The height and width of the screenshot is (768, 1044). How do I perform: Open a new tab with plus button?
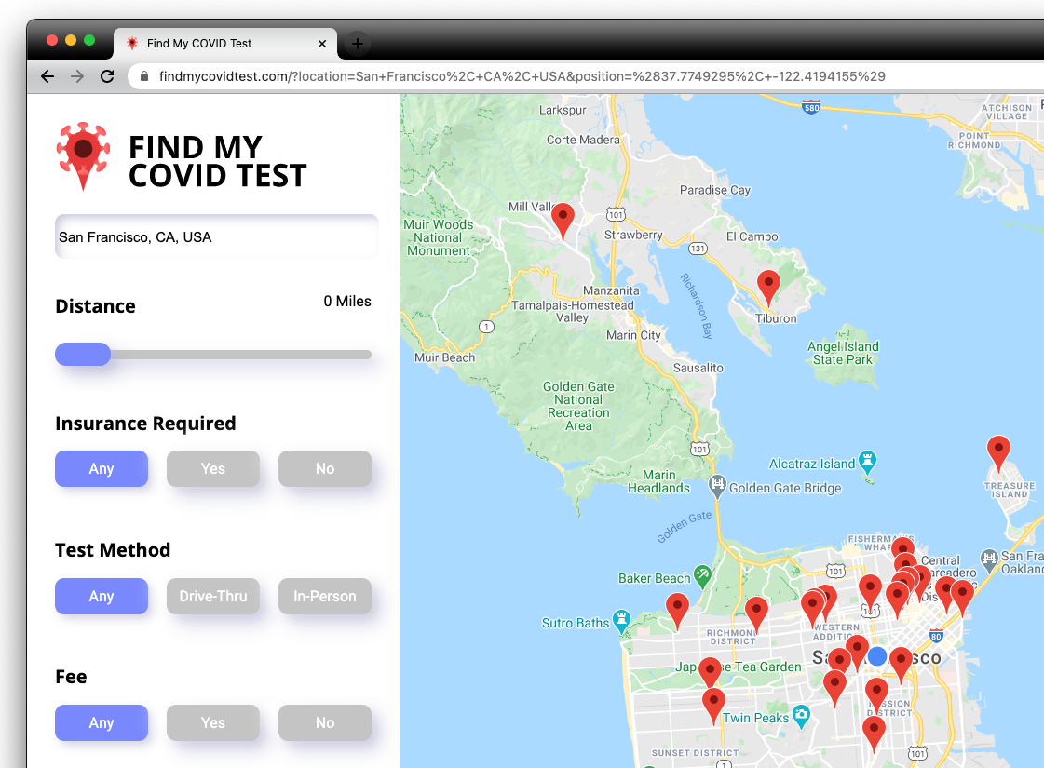click(358, 44)
